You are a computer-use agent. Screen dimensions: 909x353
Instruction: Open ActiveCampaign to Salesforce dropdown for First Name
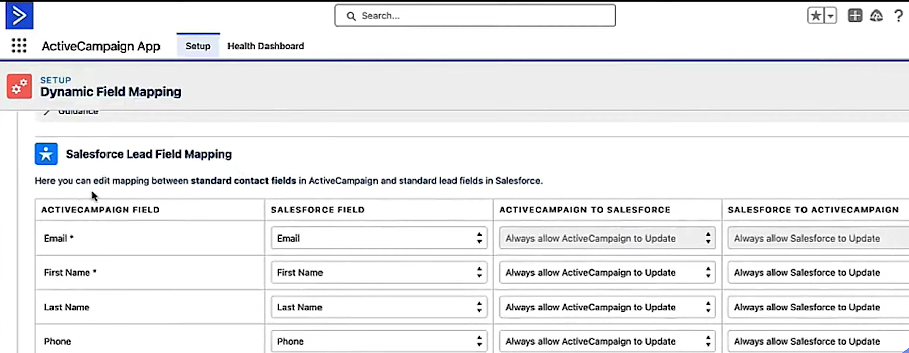[x=607, y=272]
